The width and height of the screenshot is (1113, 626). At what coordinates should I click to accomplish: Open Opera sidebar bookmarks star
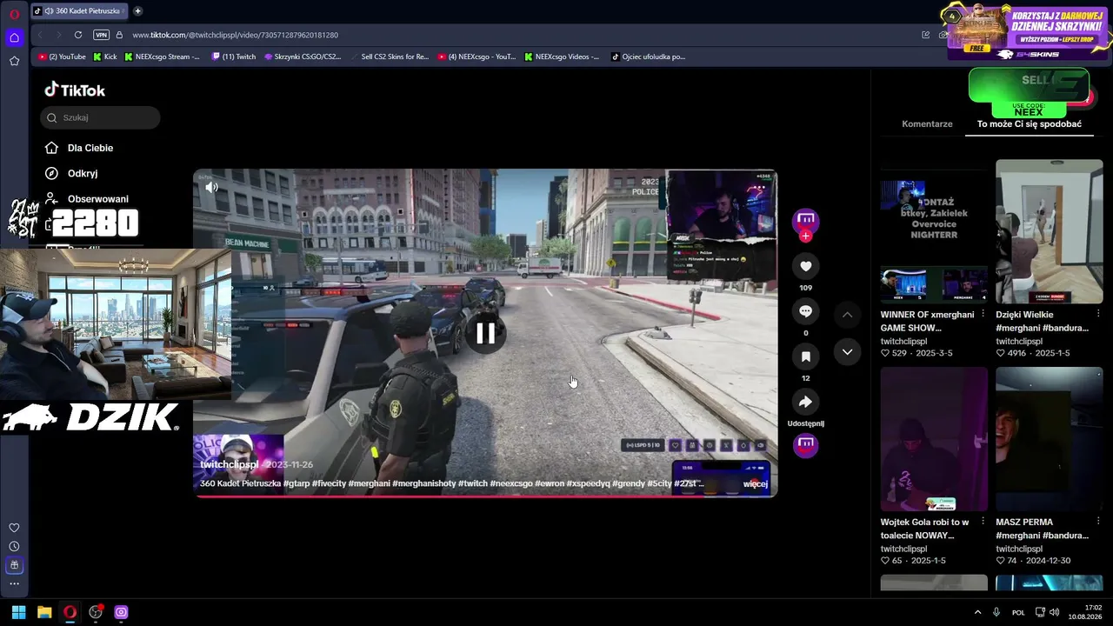point(14,61)
